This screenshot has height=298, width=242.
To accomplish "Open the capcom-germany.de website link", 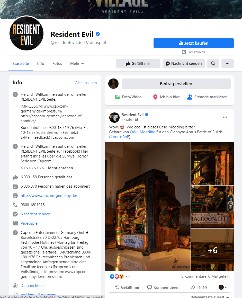I will [49, 196].
